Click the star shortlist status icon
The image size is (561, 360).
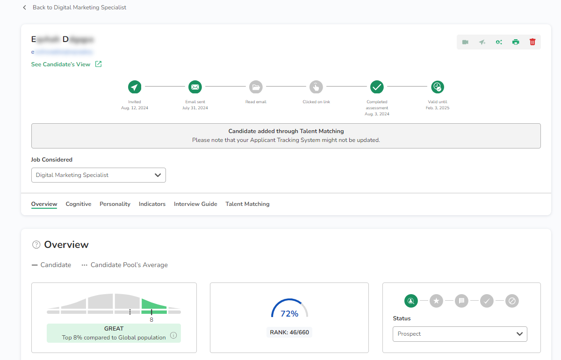pyautogui.click(x=436, y=301)
